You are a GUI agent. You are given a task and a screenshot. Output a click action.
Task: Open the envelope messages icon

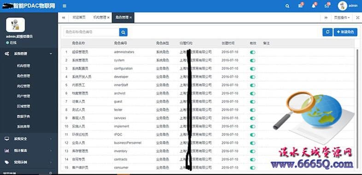click(x=327, y=6)
